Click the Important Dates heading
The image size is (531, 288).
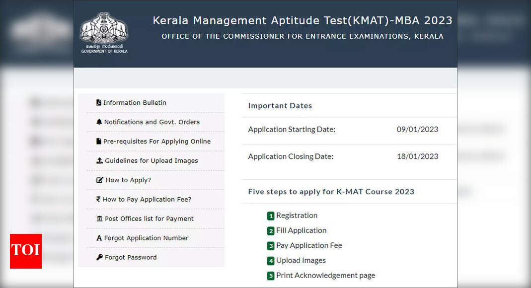tap(280, 106)
